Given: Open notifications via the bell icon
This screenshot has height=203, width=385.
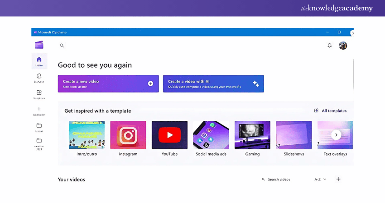Looking at the screenshot, I should click(329, 46).
